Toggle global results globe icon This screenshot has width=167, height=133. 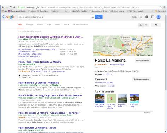[x=147, y=25]
